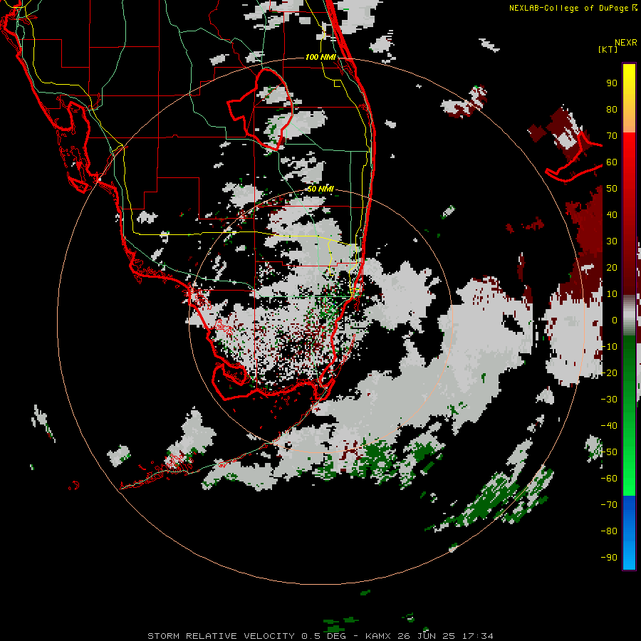
Task: Click the Storm Relative Velocity caption text
Action: click(320, 636)
